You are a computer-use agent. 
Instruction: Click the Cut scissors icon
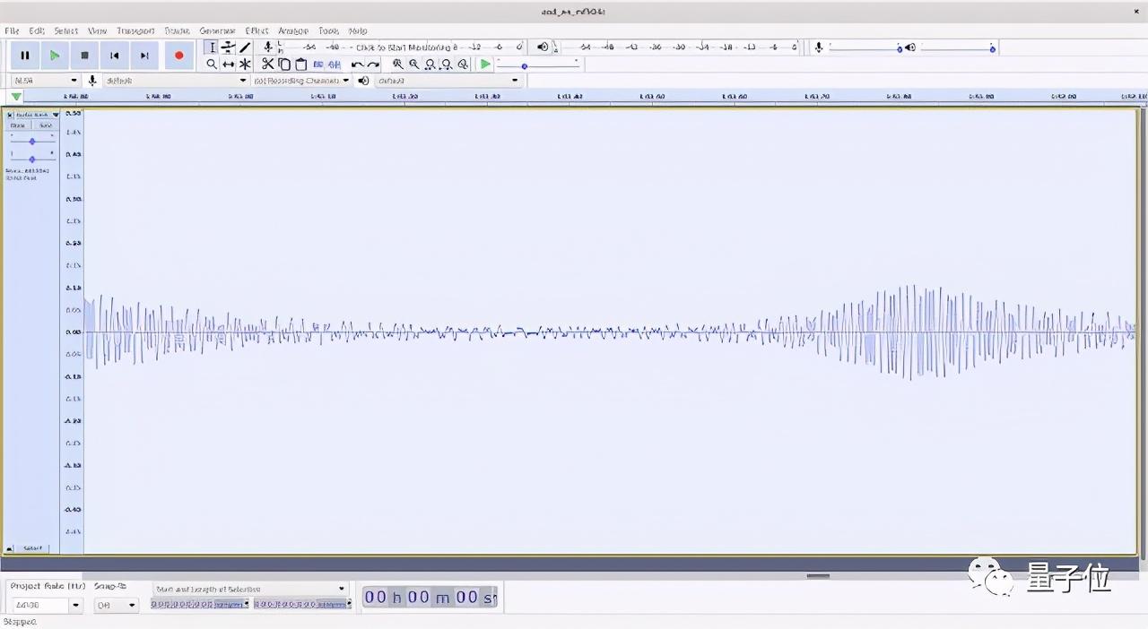coord(267,65)
